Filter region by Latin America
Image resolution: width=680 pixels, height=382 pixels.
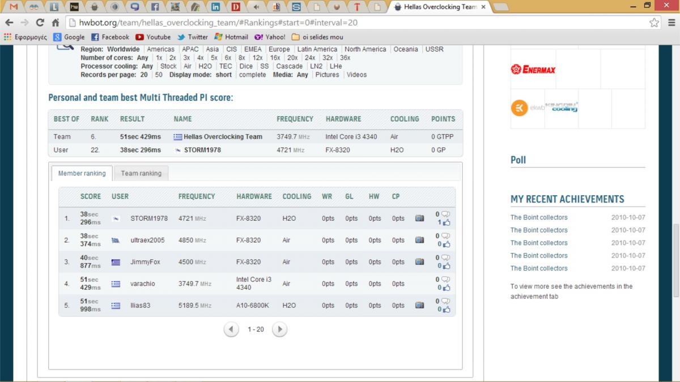pyautogui.click(x=317, y=49)
